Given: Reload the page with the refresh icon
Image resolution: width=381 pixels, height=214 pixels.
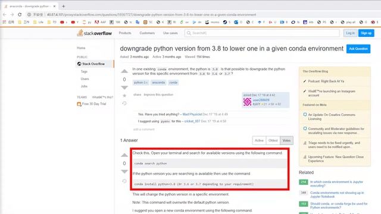Looking at the screenshot, I should [x=20, y=14].
